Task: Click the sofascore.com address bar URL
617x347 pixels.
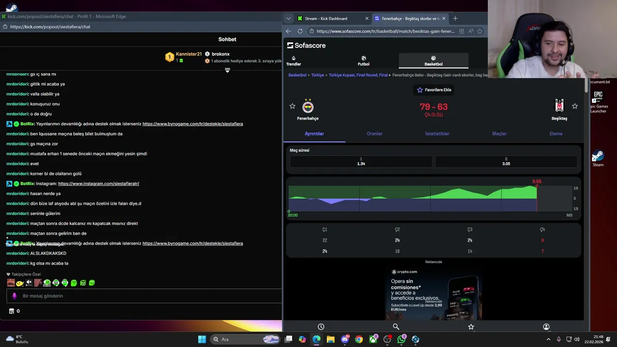Action: (x=386, y=31)
